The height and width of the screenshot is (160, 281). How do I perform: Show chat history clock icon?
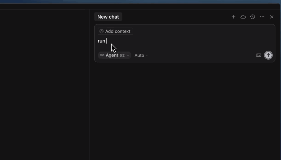(x=253, y=17)
